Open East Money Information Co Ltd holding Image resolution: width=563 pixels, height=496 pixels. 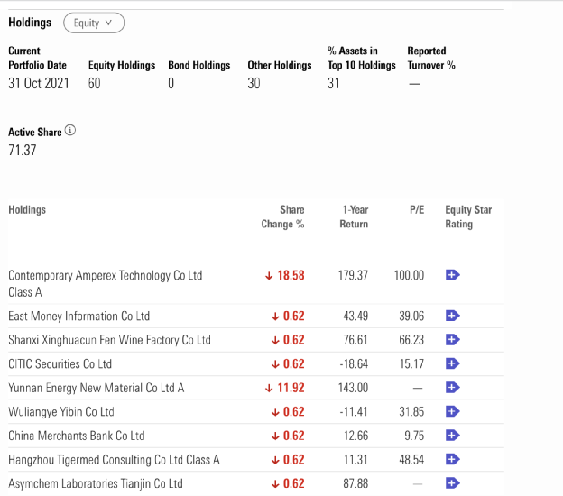click(78, 316)
